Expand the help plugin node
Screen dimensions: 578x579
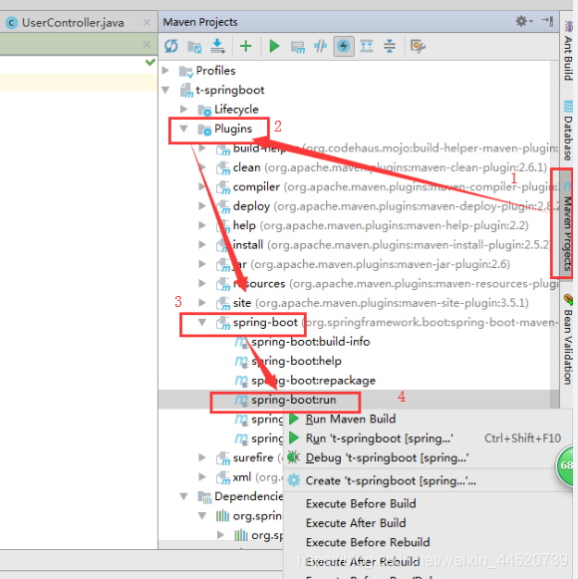202,225
